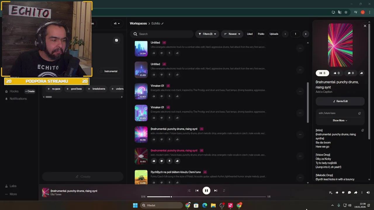Open more options for first Untitled track
The image size is (374, 210).
pos(300,48)
